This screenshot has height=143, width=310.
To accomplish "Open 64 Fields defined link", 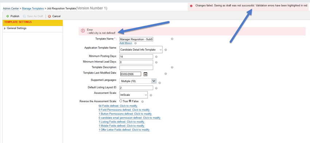I will (x=118, y=106).
